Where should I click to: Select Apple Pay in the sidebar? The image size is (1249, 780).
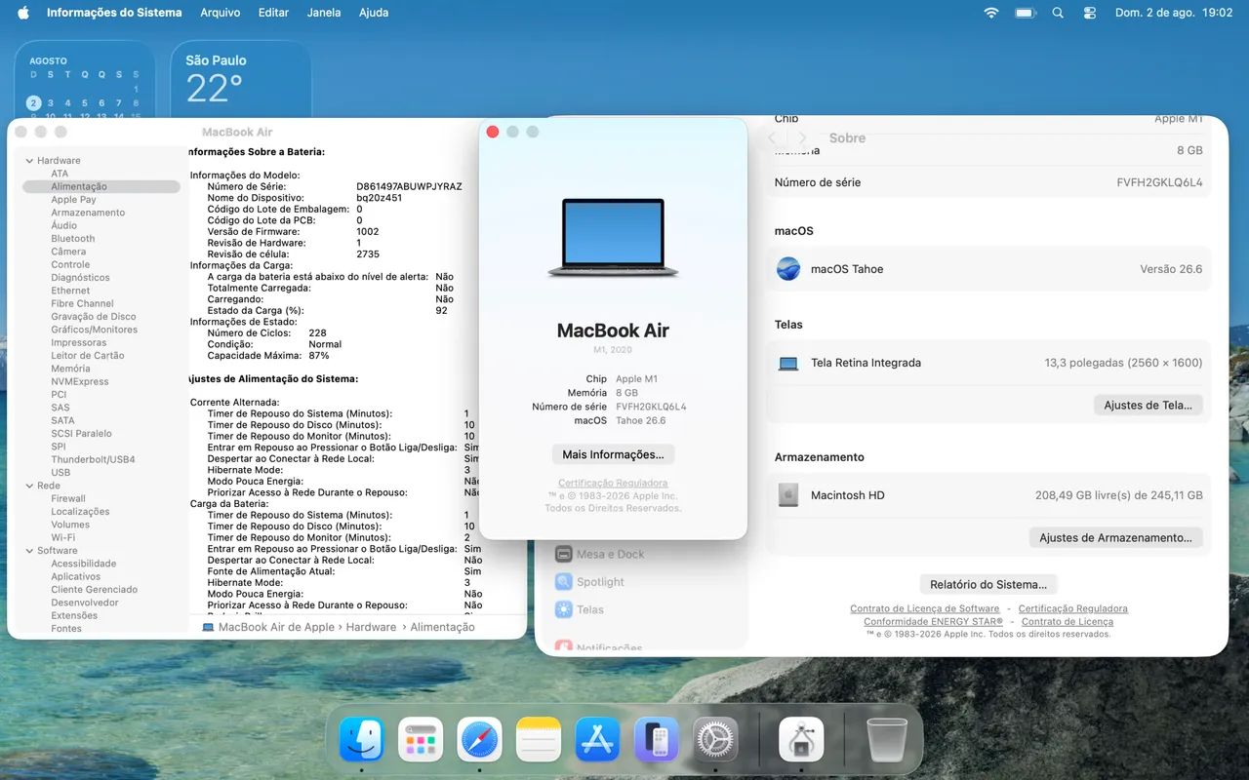(73, 200)
